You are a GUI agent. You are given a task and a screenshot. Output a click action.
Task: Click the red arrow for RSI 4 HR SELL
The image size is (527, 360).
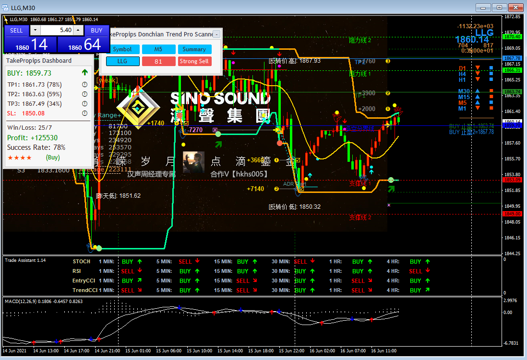pos(428,270)
